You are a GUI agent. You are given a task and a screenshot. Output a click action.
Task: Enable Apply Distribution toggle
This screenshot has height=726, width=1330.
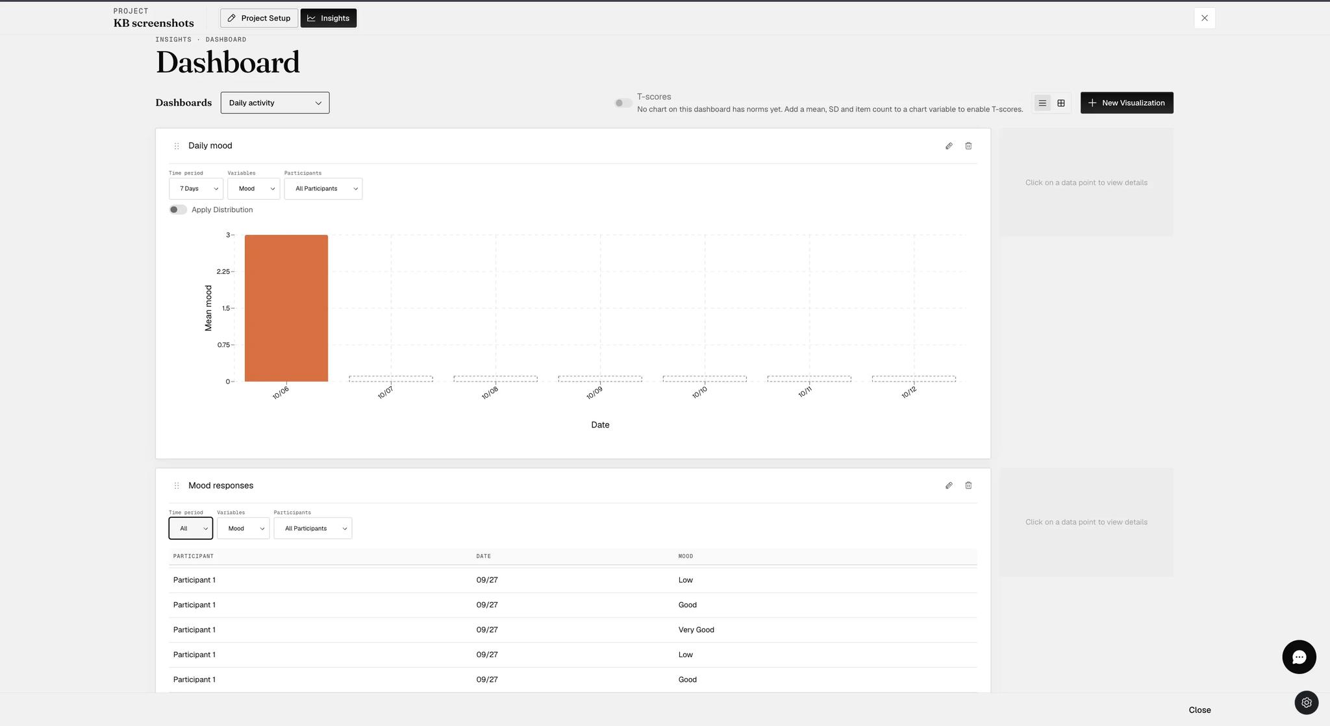[x=178, y=210]
